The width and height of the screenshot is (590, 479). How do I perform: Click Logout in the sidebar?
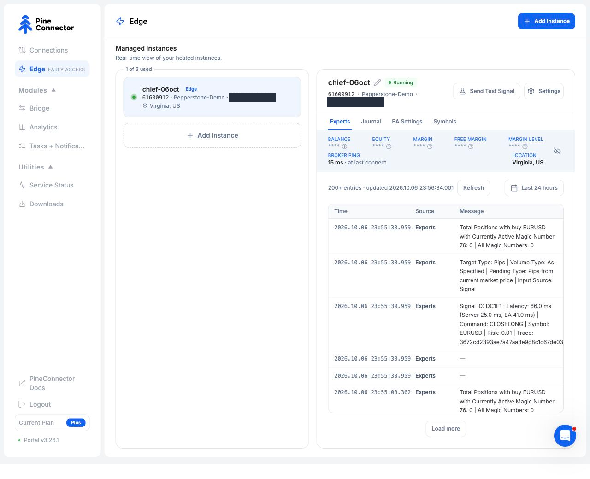[x=52, y=404]
